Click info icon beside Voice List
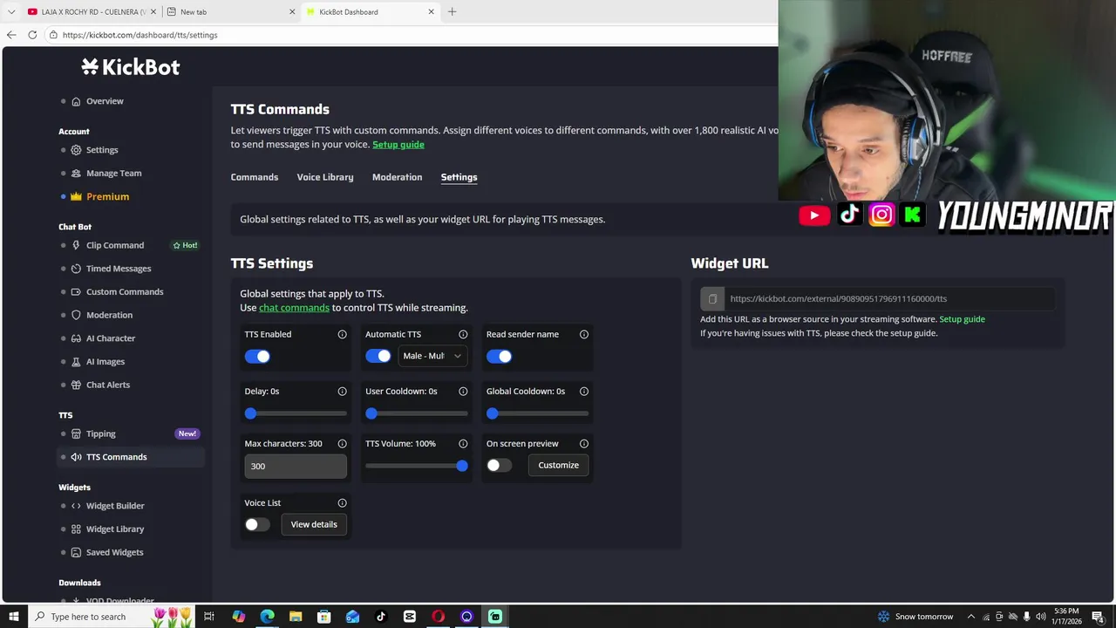The image size is (1116, 628). point(342,503)
